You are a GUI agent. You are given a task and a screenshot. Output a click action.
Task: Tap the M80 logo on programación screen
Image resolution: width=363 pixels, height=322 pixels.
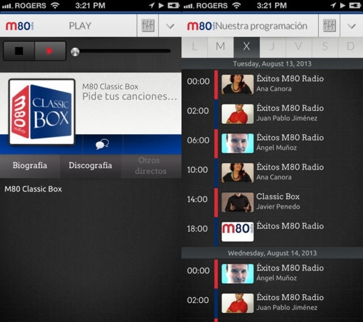click(201, 26)
